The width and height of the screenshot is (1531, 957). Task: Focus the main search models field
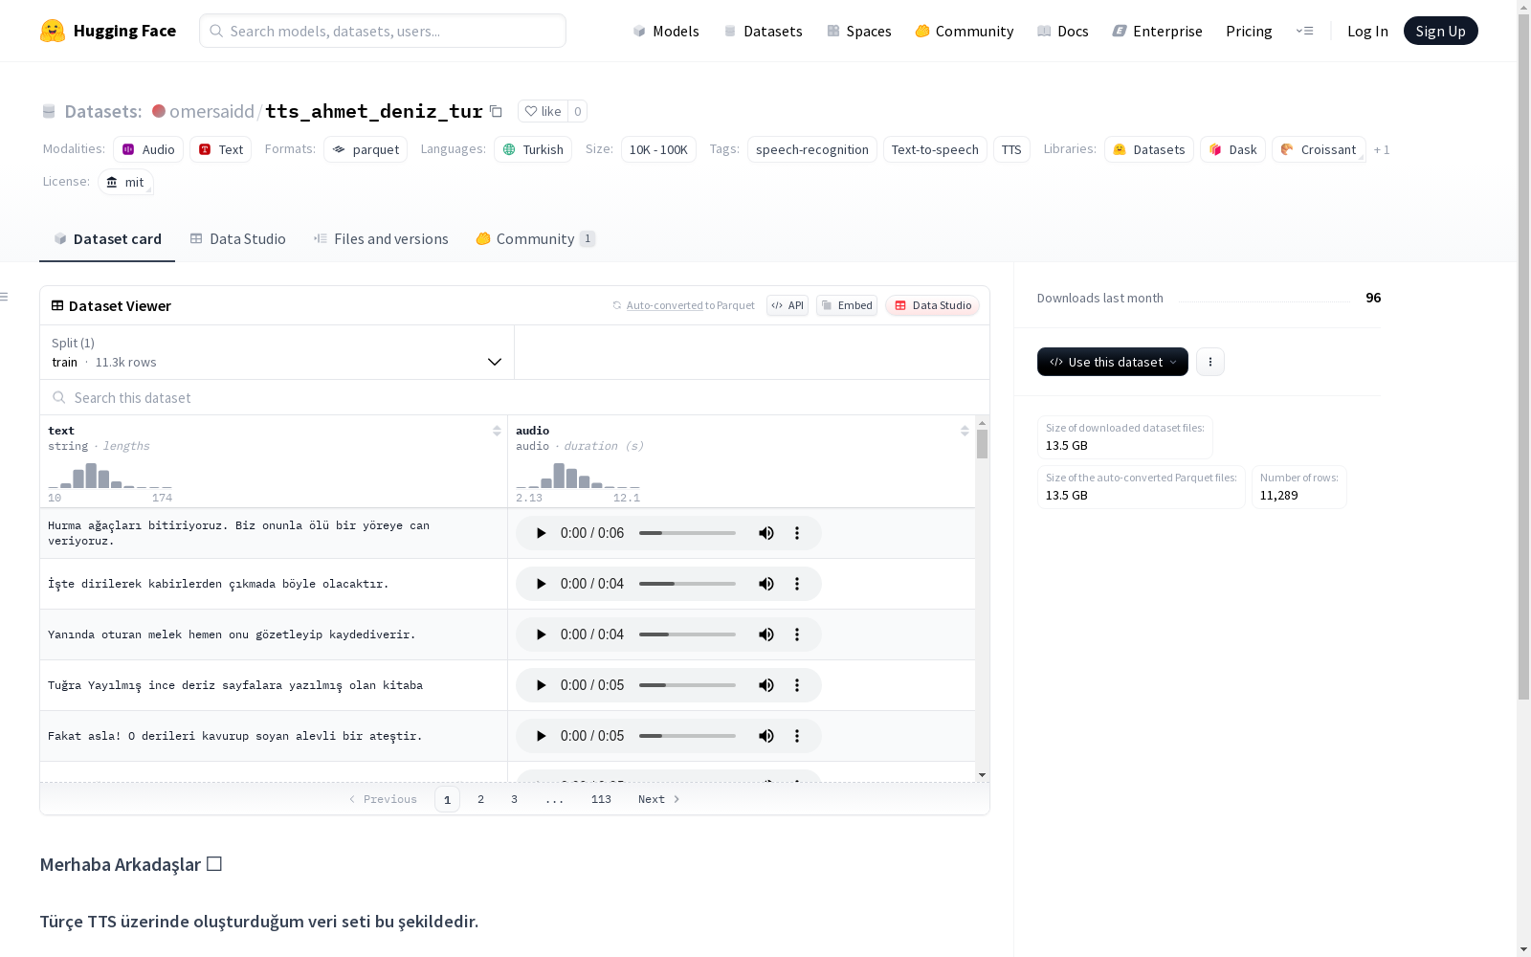point(383,31)
